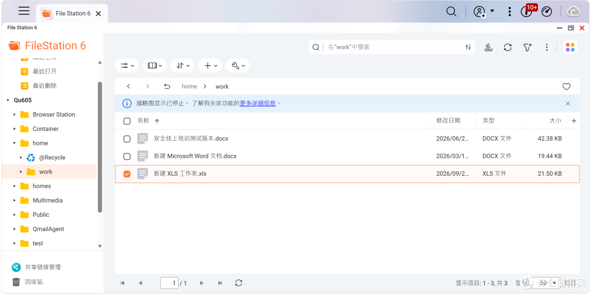Open the user account icon
This screenshot has width=591, height=295.
pos(479,11)
